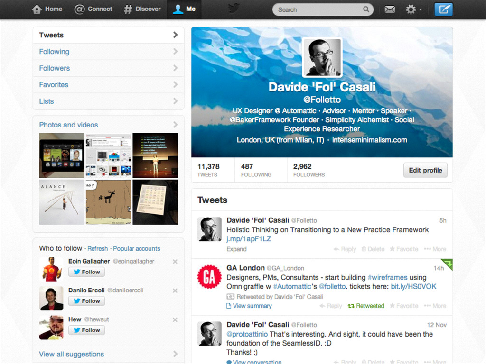This screenshot has width=486, height=364.
Task: Dismiss Hew suggestion
Action: coord(175,320)
